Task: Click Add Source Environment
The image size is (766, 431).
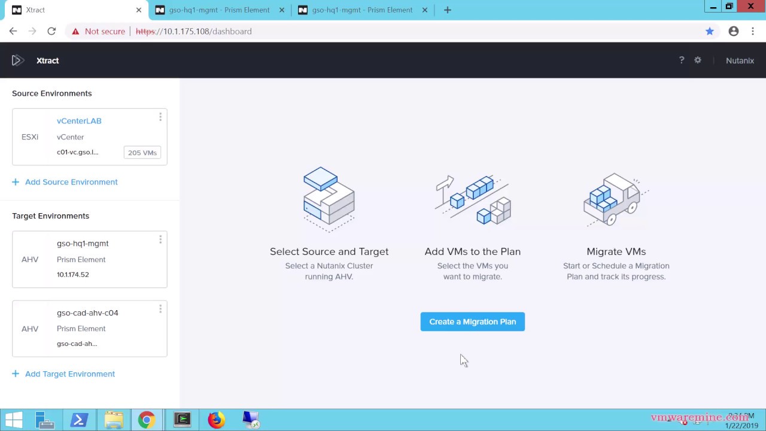Action: [x=65, y=182]
